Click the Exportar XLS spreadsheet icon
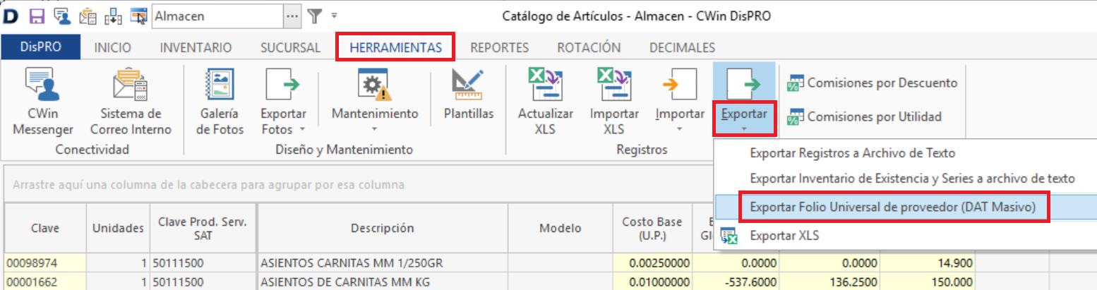The image size is (1097, 290). tap(728, 236)
